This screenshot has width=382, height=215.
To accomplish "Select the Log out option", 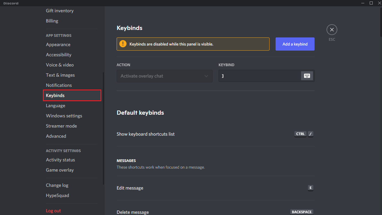I will click(x=53, y=211).
